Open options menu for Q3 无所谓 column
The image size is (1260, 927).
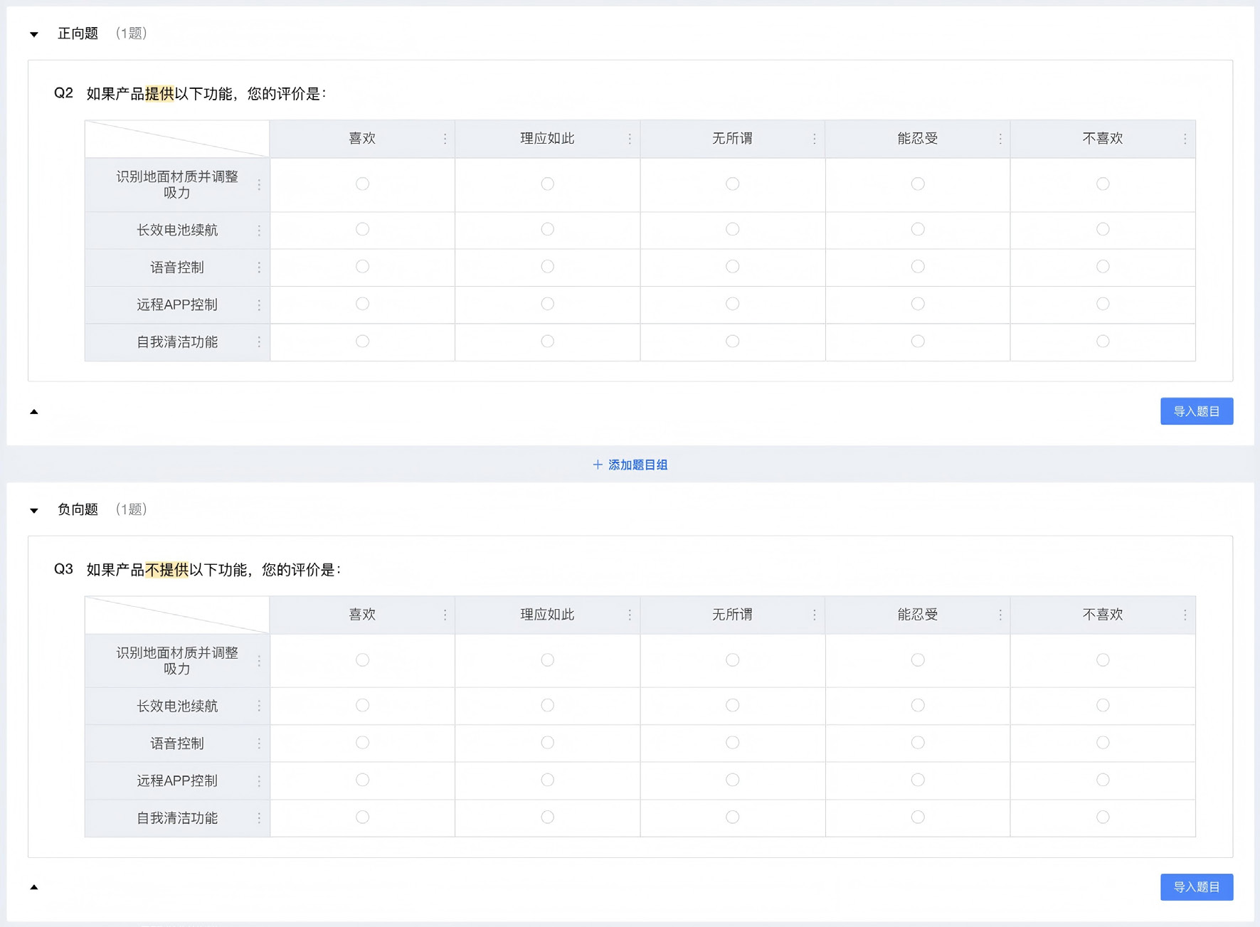click(x=815, y=615)
